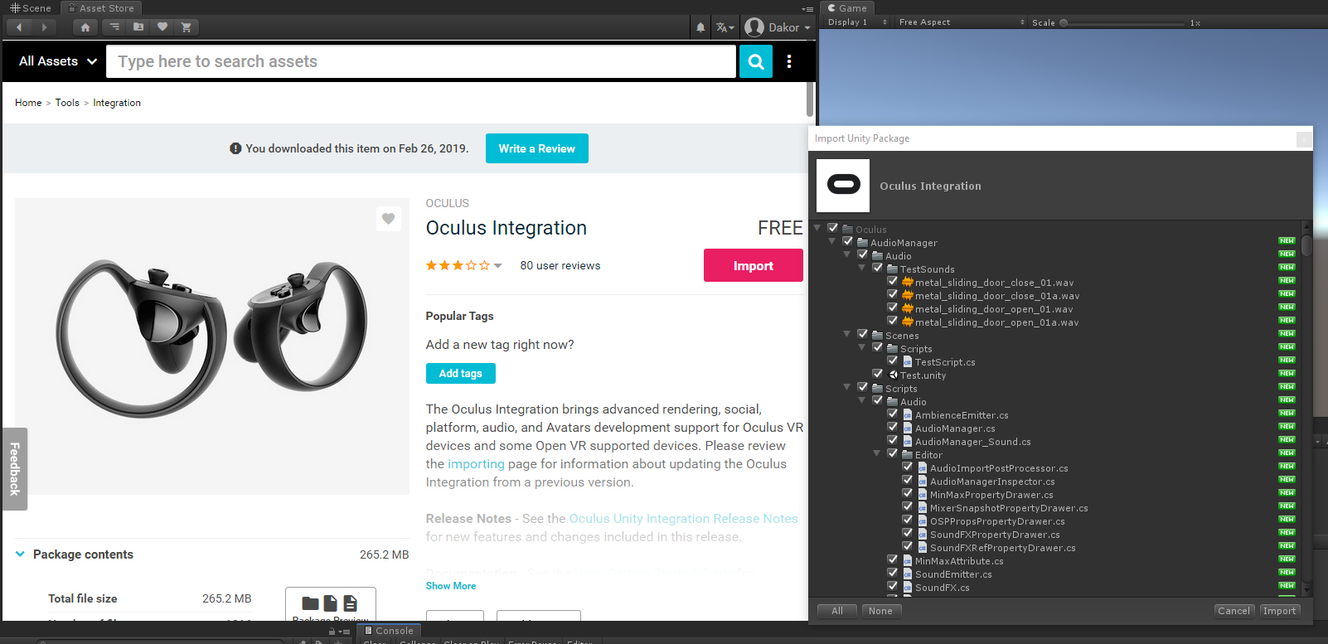
Task: Switch to the Game tab
Action: point(847,8)
